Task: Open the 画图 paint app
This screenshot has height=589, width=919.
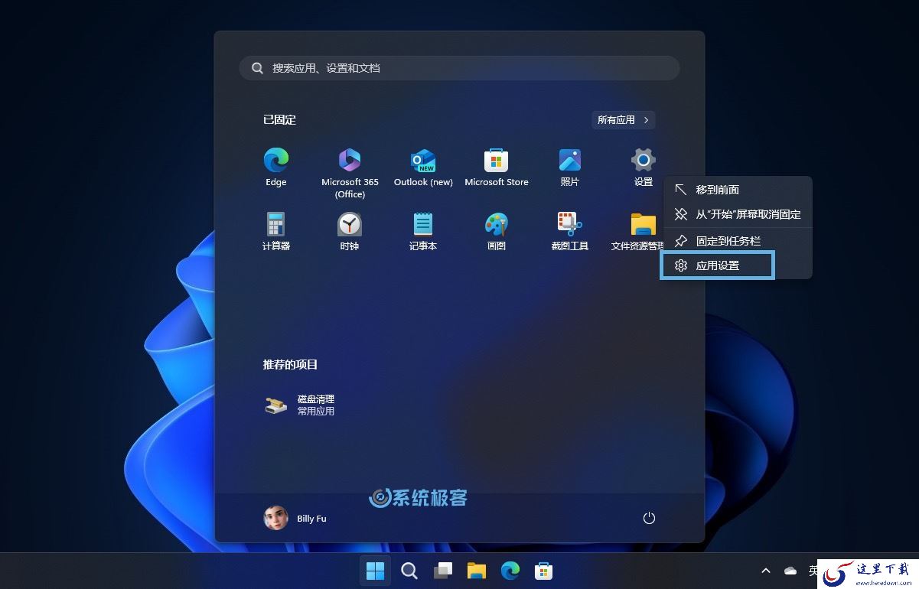Action: 497,231
